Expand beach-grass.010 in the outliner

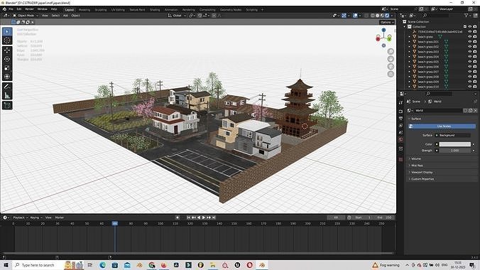409,87
